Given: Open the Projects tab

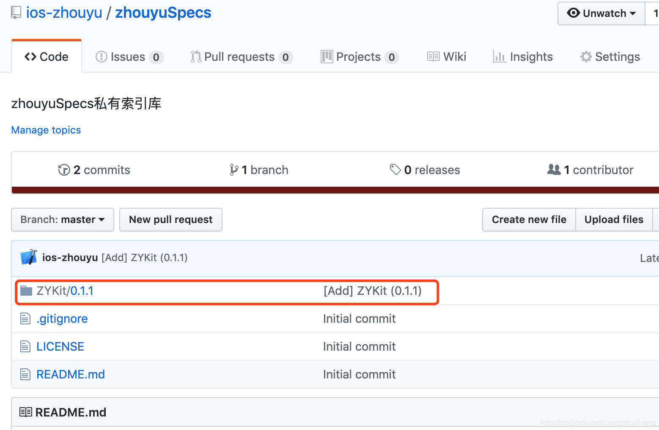Looking at the screenshot, I should click(x=360, y=57).
